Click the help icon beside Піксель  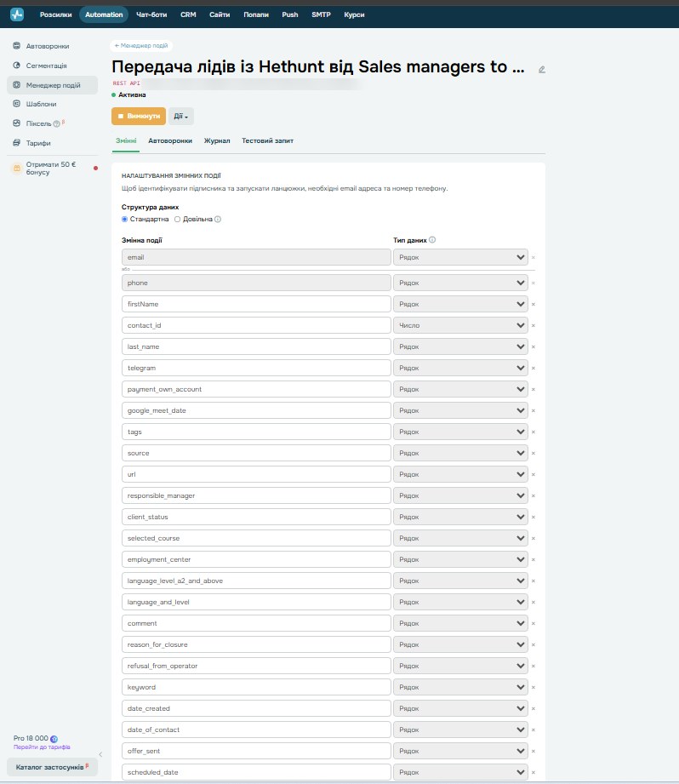(x=56, y=123)
